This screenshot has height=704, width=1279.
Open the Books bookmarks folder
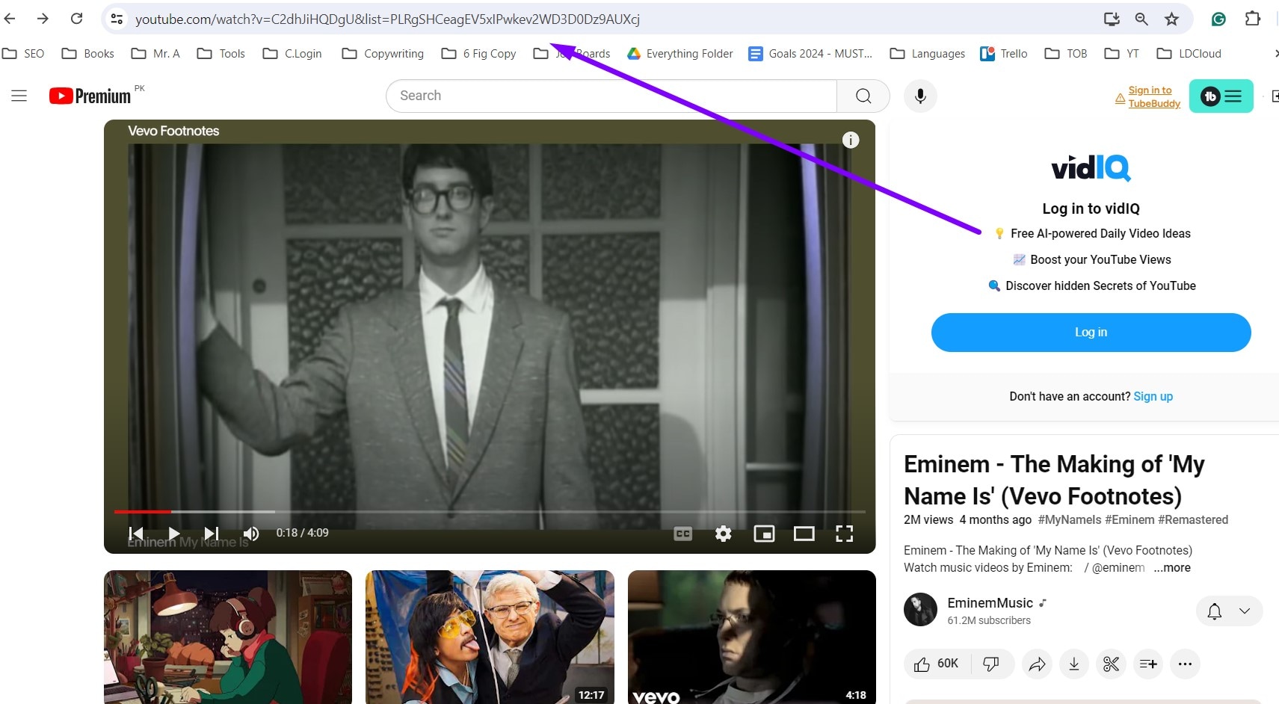coord(88,54)
